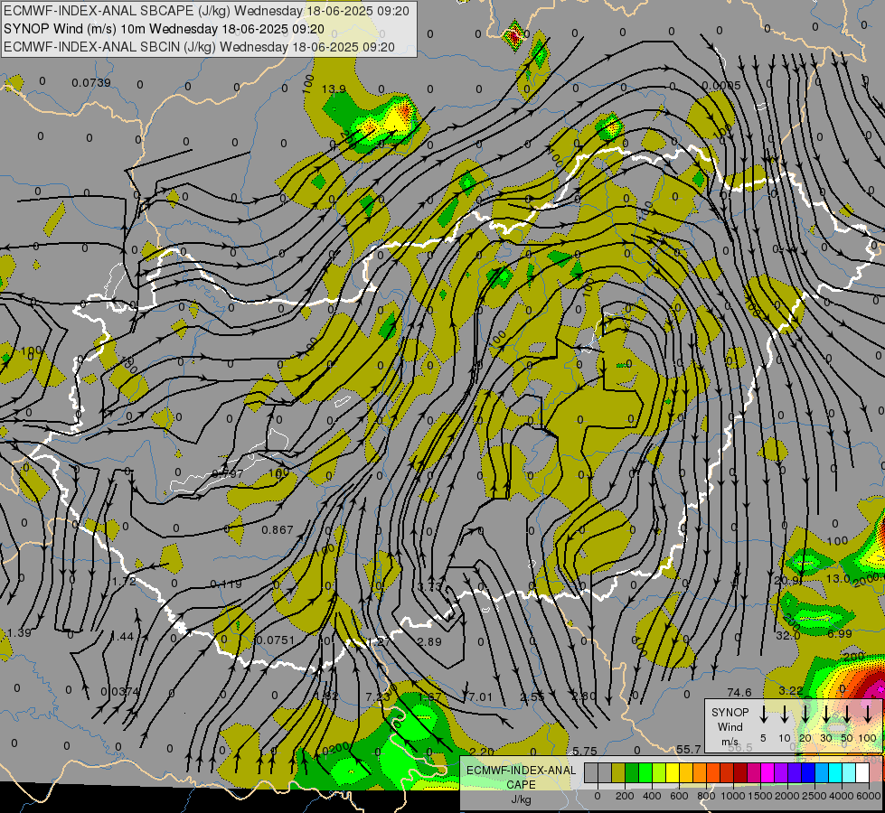Click the 200 tick label on the CAPE scale
885x813 pixels.
pos(625,796)
